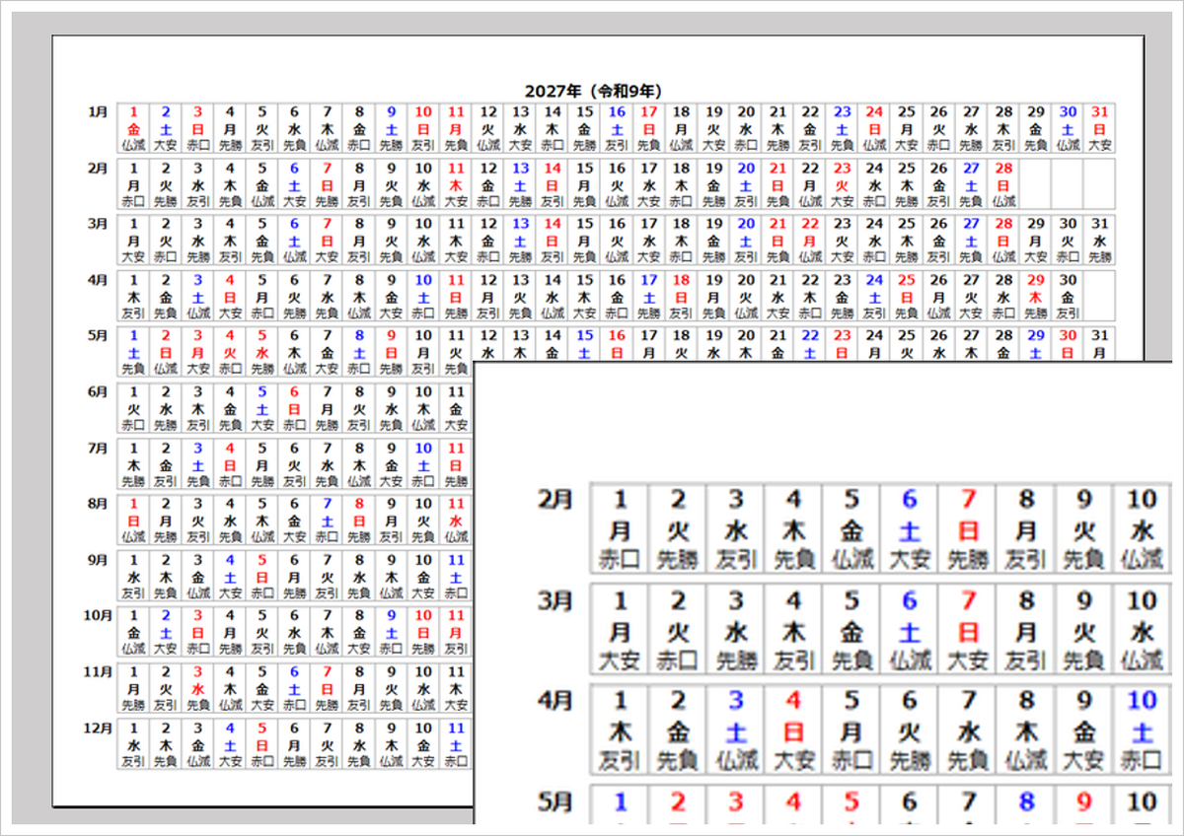Choose red holiday day 11 (月) in the 10月 row
The image size is (1184, 836).
pos(455,631)
